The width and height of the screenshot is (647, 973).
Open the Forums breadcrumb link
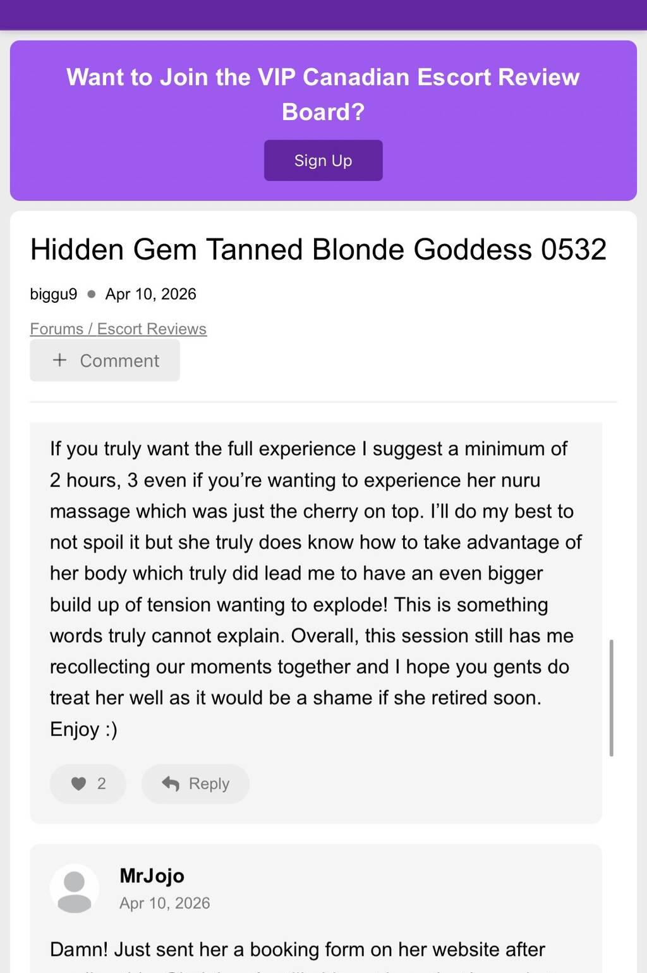(x=57, y=329)
